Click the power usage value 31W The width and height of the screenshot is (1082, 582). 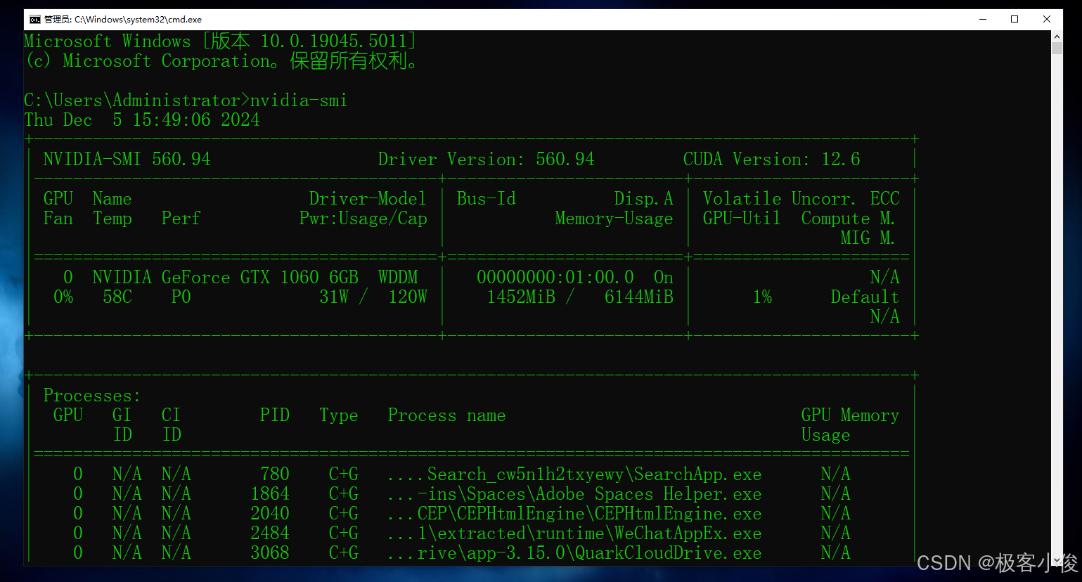tap(334, 297)
